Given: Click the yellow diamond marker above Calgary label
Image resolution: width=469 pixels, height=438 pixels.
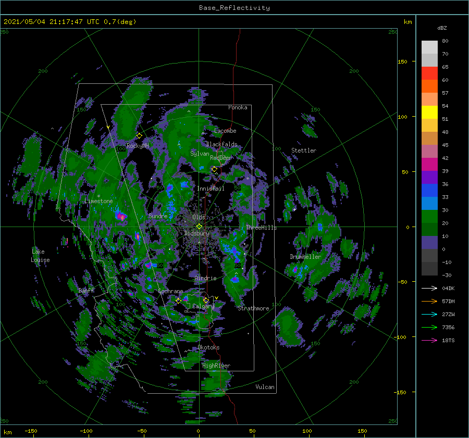Looking at the screenshot, I should (x=206, y=300).
